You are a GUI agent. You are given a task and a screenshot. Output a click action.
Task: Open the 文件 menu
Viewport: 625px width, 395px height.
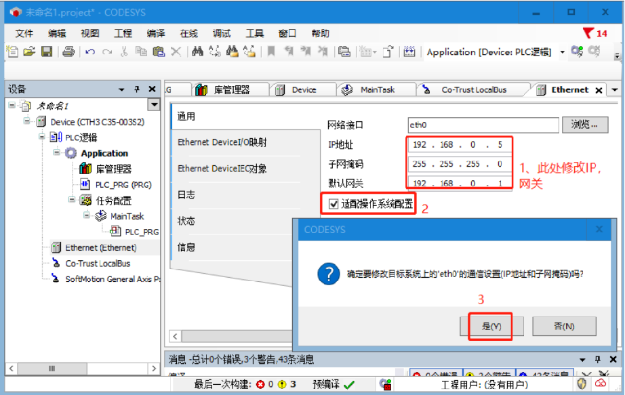tap(24, 33)
